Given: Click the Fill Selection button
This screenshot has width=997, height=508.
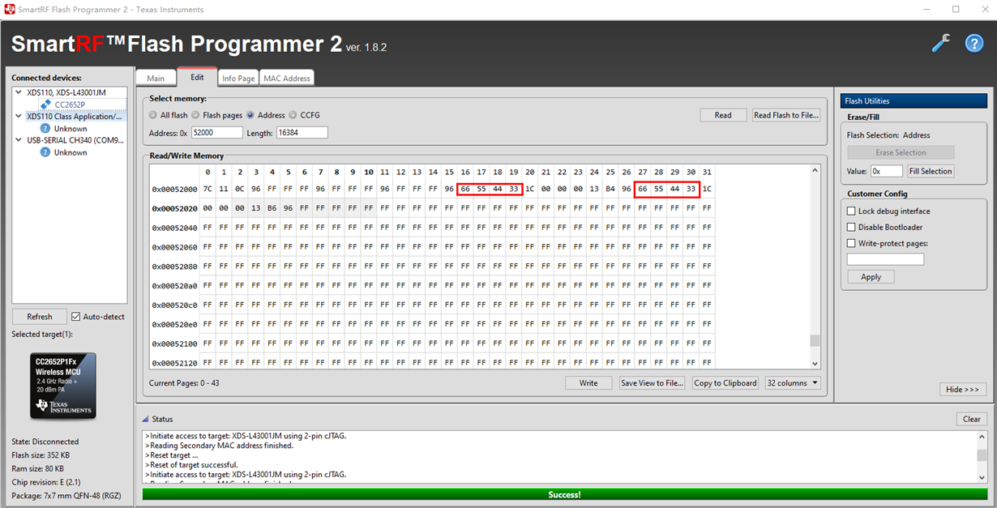Looking at the screenshot, I should click(931, 171).
